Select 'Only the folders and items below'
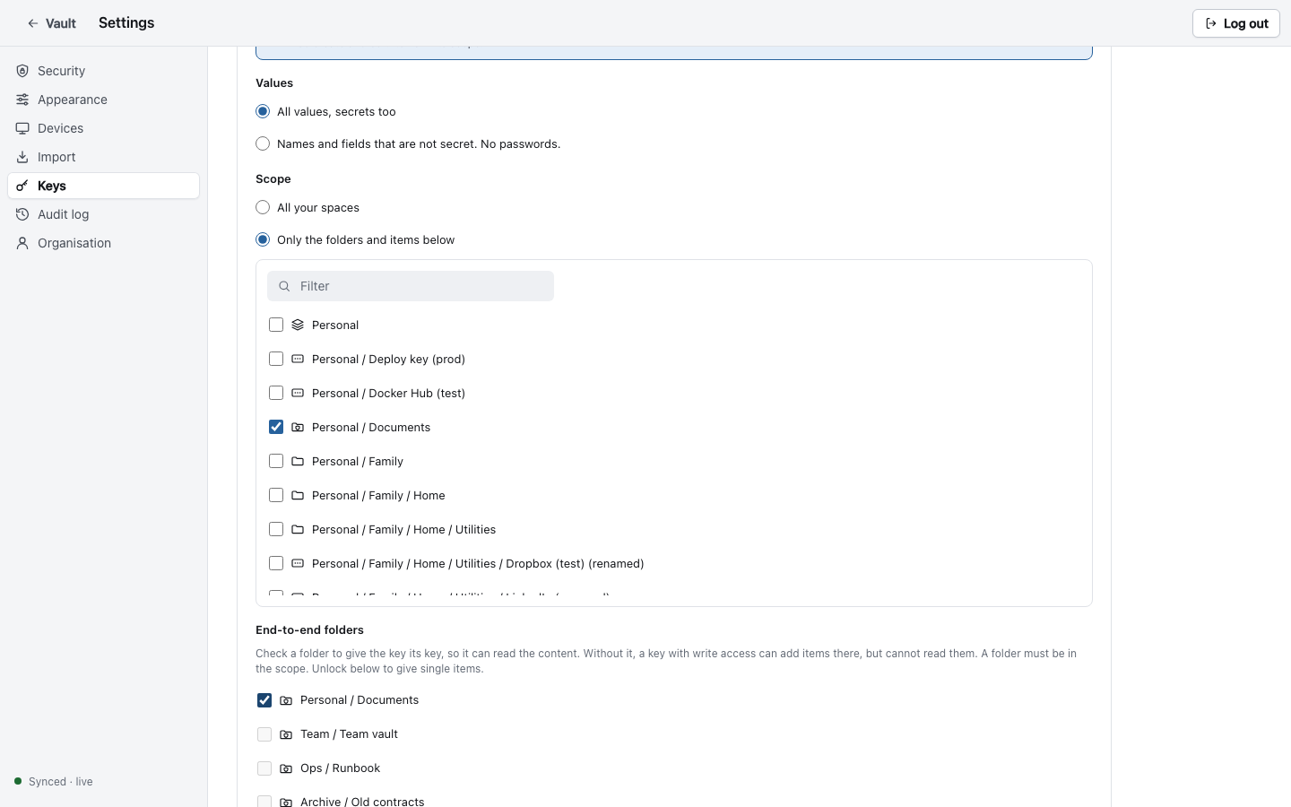The width and height of the screenshot is (1291, 807). click(263, 239)
